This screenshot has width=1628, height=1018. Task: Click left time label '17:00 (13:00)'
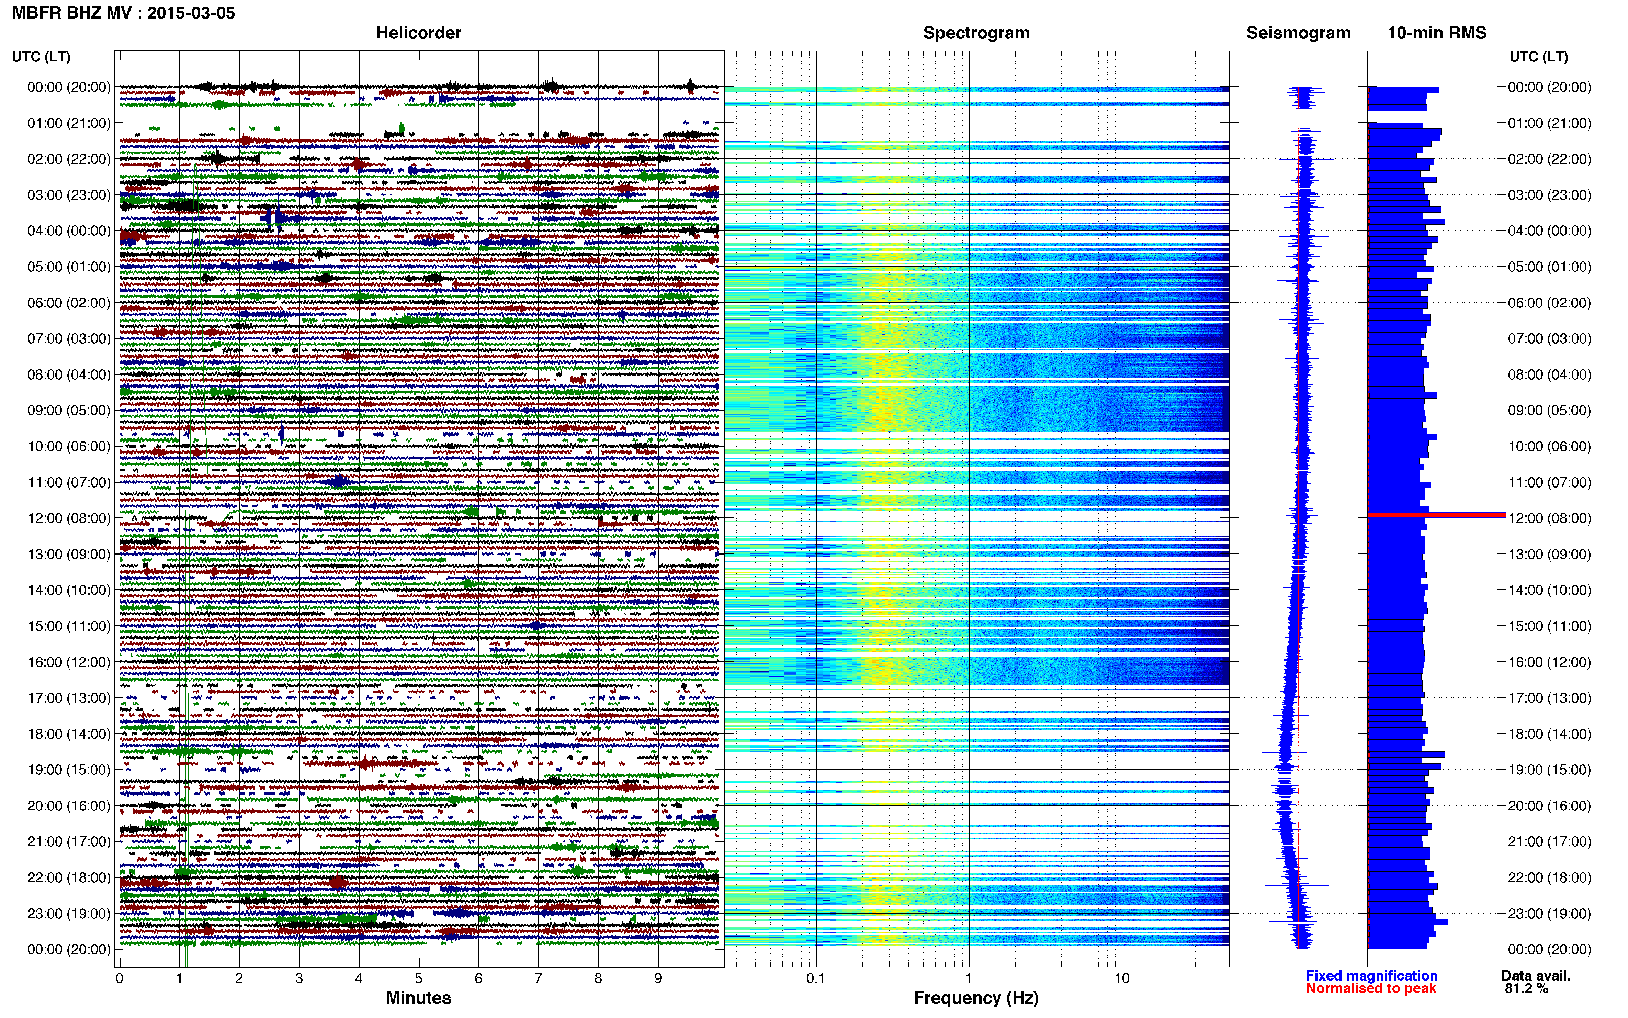tap(69, 698)
